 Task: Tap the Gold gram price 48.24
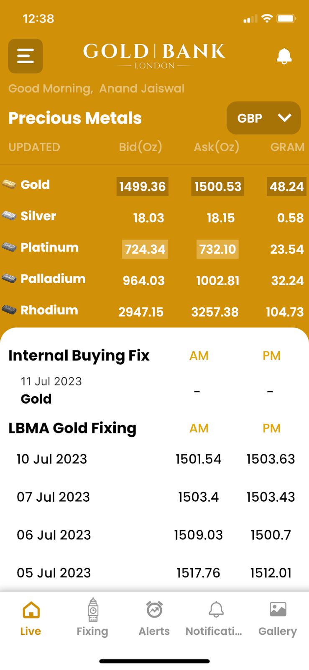[x=286, y=186]
